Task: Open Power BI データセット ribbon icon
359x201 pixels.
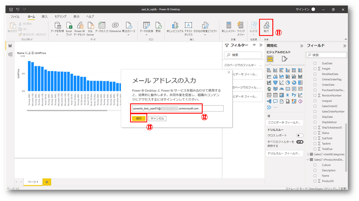Action: point(80,29)
